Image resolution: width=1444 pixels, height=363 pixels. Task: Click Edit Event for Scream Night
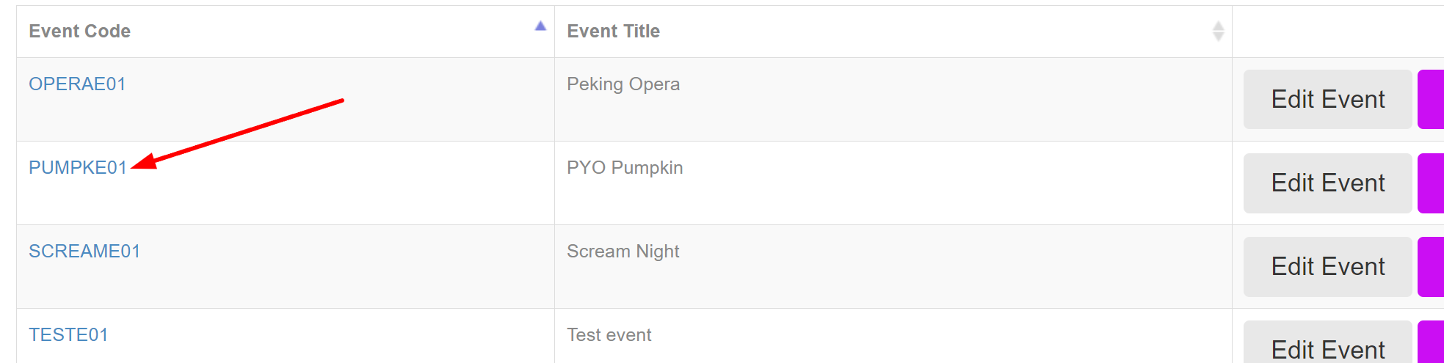point(1327,267)
